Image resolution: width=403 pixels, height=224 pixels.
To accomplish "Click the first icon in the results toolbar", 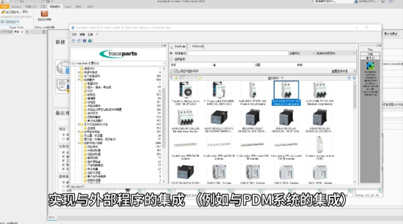I will pos(172,78).
